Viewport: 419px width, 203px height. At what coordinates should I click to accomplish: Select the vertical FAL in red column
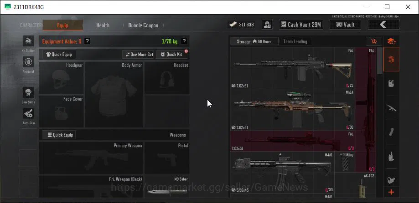click(366, 110)
